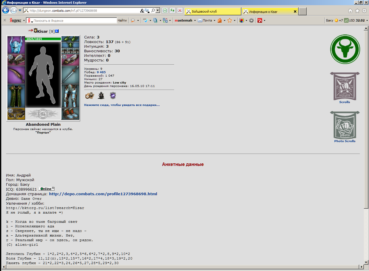This screenshot has height=271, width=369.
Task: Click the first ring slot
Action: coord(64,51)
